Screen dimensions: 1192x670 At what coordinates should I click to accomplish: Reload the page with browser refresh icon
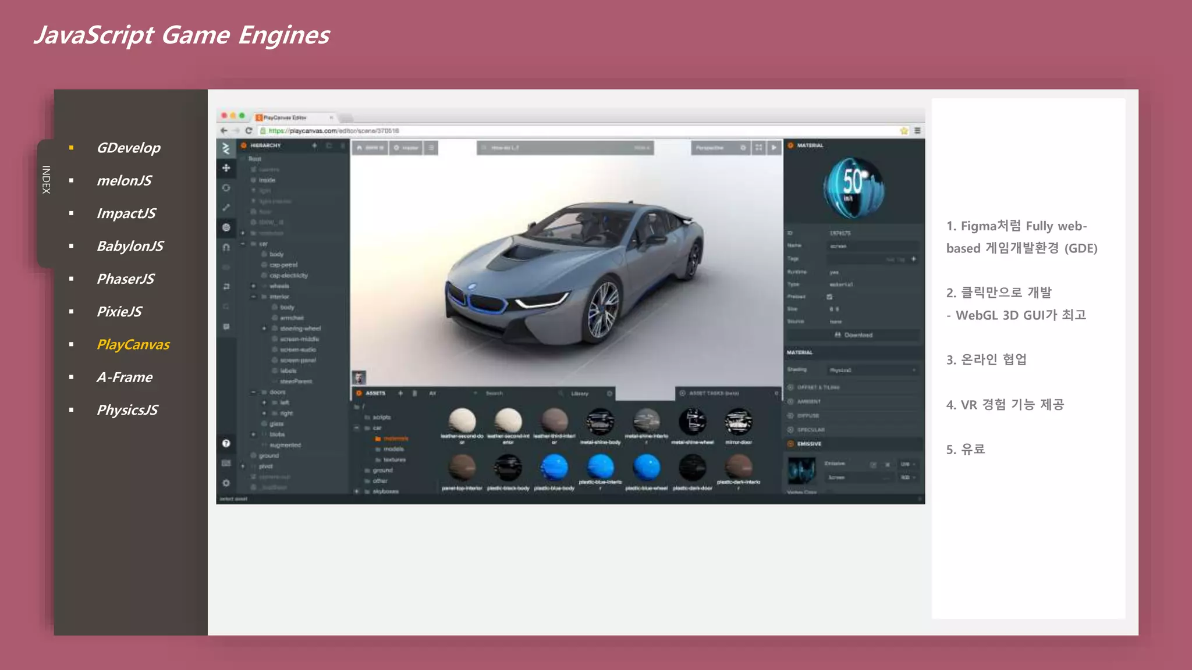pyautogui.click(x=249, y=131)
